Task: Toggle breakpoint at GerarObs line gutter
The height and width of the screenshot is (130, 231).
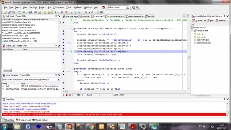Action: point(63,55)
